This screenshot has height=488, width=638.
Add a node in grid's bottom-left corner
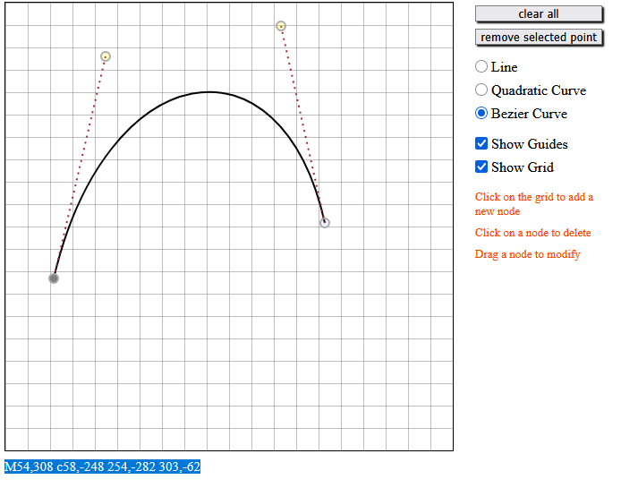point(27,428)
